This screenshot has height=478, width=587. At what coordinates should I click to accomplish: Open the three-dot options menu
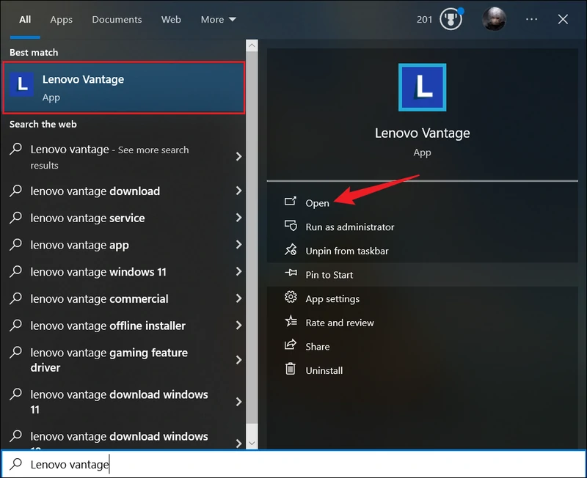click(x=531, y=19)
